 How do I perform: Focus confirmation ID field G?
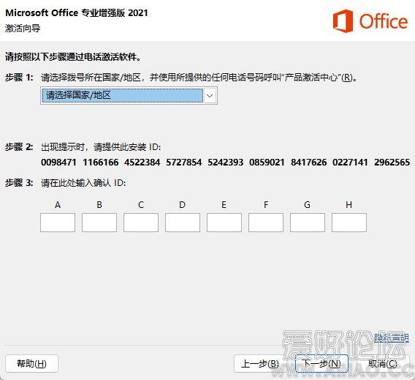tap(308, 223)
